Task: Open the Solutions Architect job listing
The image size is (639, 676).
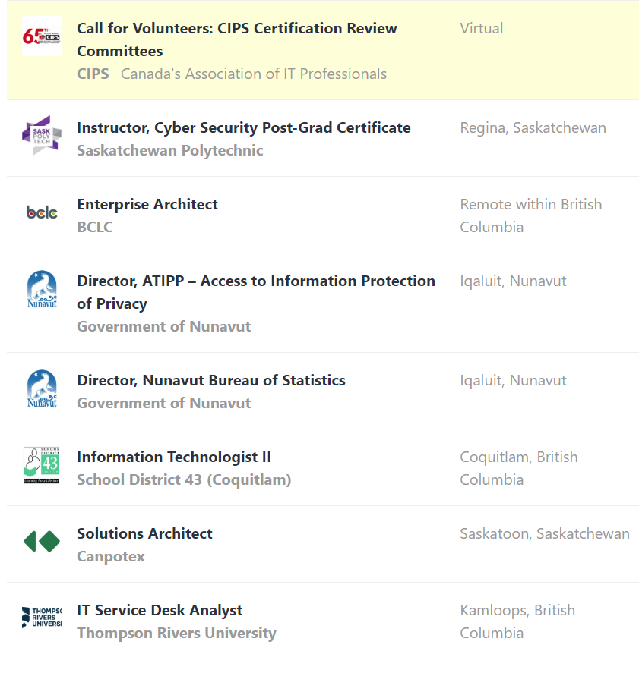Action: pos(144,533)
